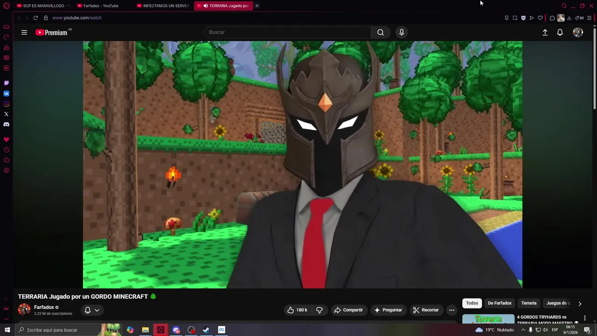Image resolution: width=597 pixels, height=336 pixels.
Task: Open more actions three-dot menu
Action: pos(451,310)
